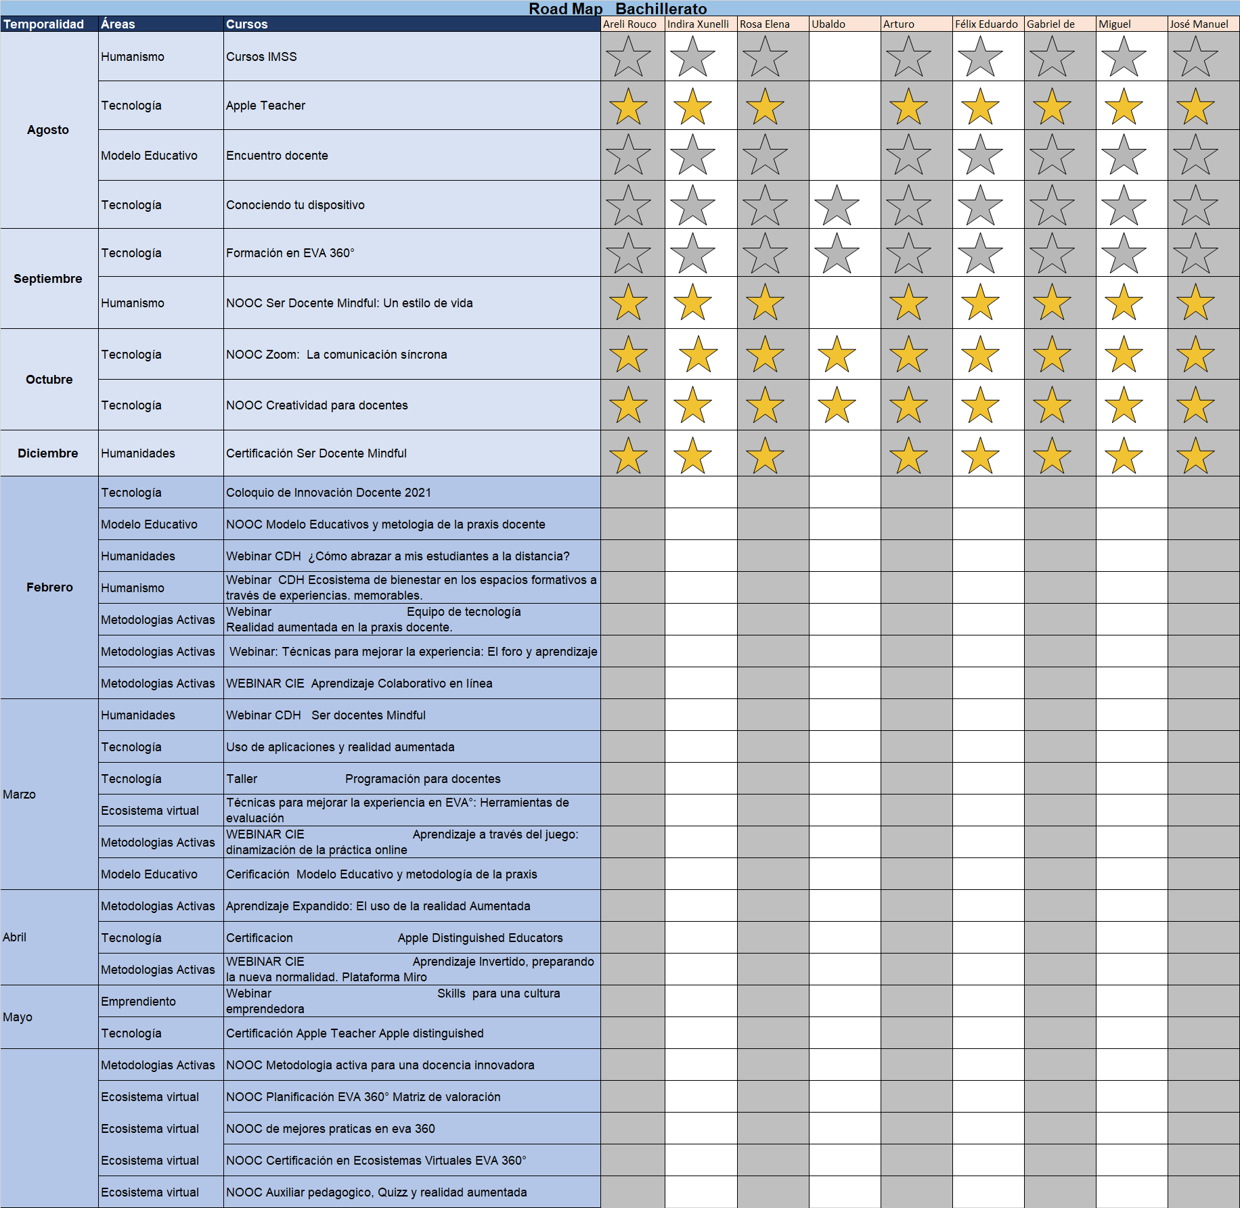Click Arturo's gold star for NOOC Creatividad para docentes
This screenshot has width=1240, height=1208.
click(908, 405)
